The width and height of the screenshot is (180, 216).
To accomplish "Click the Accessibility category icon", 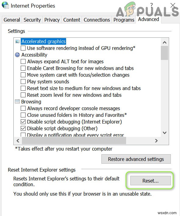I will 17,55.
